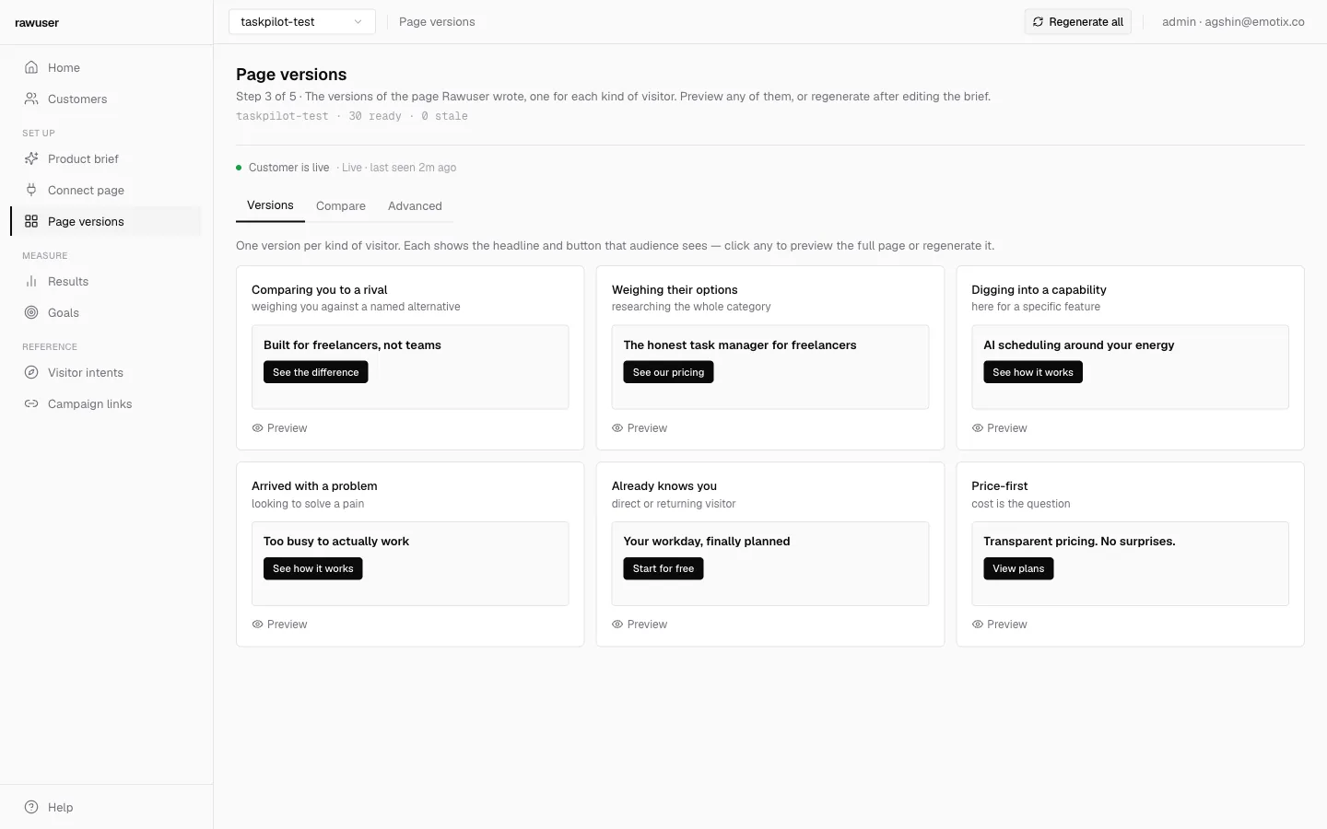Open Home in the sidebar

click(x=106, y=67)
